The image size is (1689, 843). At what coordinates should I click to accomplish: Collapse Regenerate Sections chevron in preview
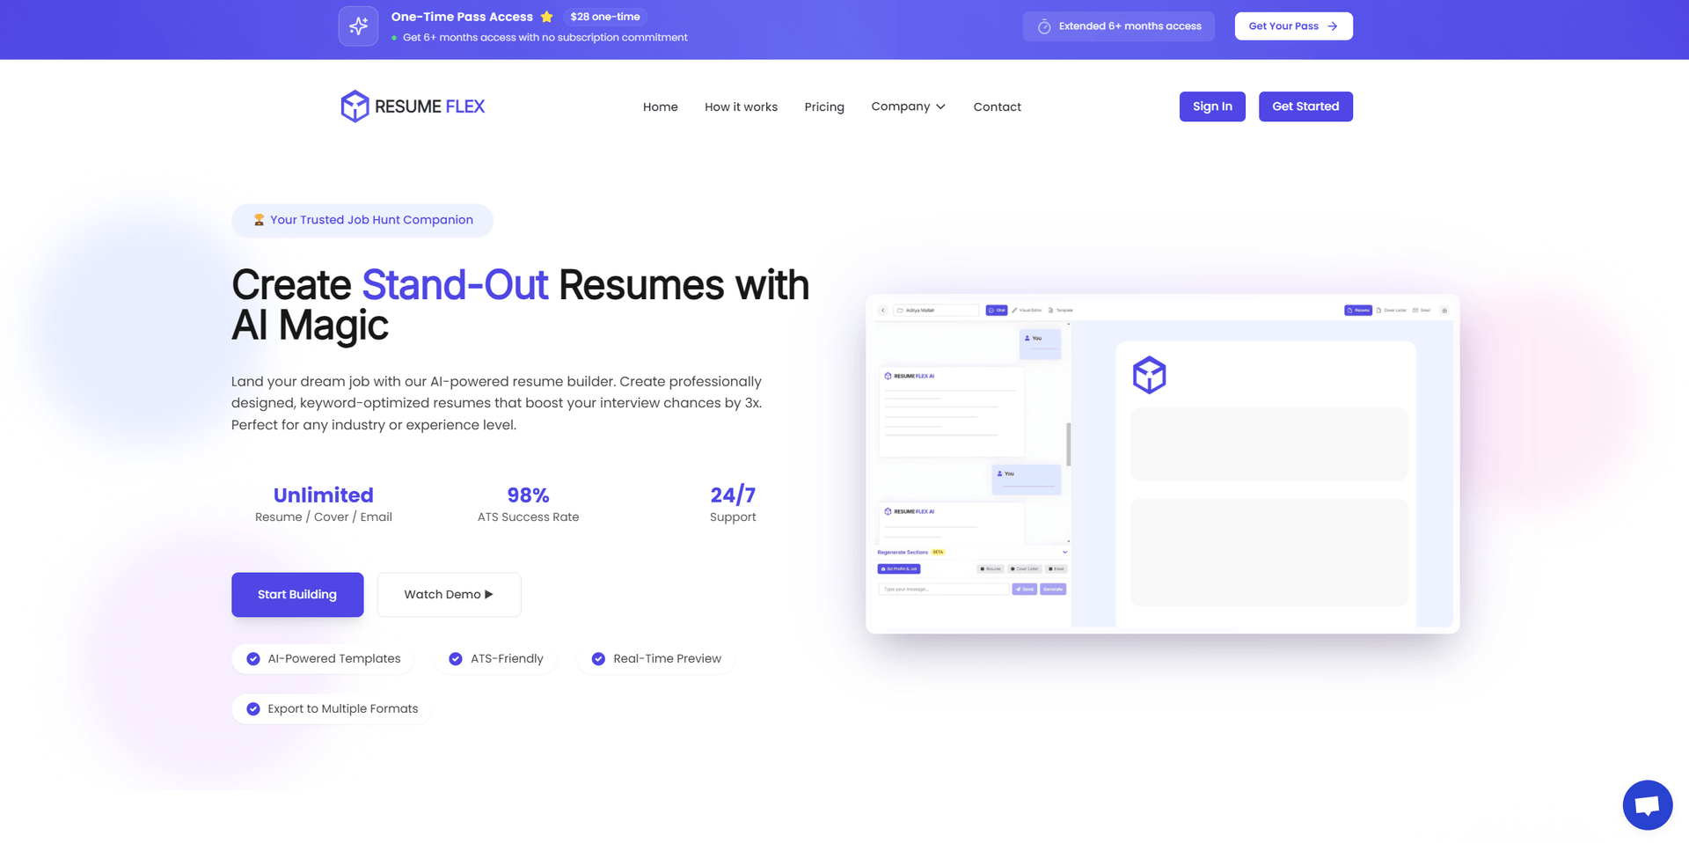coord(1064,553)
